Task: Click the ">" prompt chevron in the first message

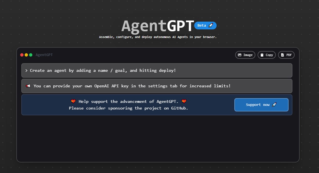Action: pyautogui.click(x=26, y=70)
